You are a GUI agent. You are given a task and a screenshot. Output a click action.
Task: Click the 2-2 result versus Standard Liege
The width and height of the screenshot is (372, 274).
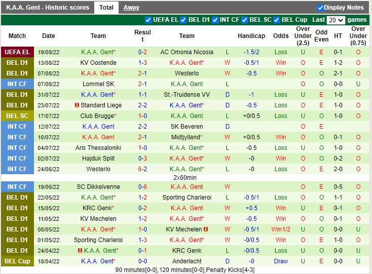coord(142,105)
